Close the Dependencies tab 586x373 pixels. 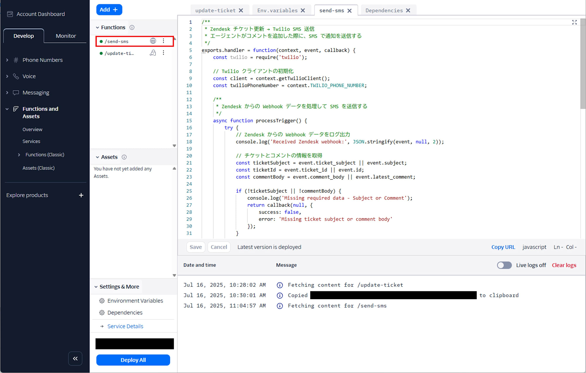coord(408,10)
